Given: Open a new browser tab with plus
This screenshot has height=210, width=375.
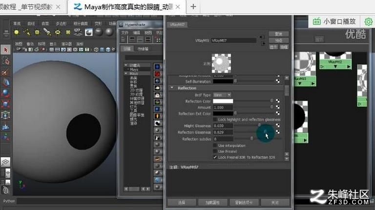Looking at the screenshot, I should point(193,7).
